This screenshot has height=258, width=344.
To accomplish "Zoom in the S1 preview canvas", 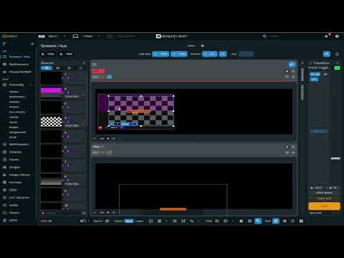I will 114,138.
